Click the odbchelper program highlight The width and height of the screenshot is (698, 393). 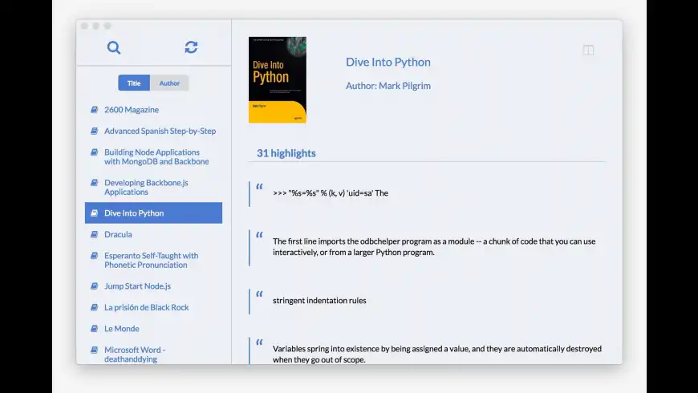click(434, 246)
